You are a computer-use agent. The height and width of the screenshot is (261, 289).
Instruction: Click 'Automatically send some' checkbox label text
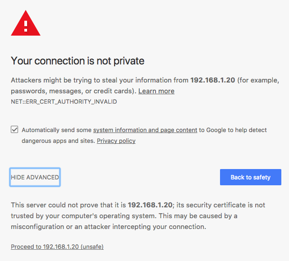pyautogui.click(x=57, y=130)
